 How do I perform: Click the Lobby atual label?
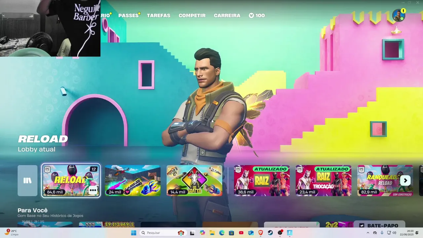tap(36, 149)
